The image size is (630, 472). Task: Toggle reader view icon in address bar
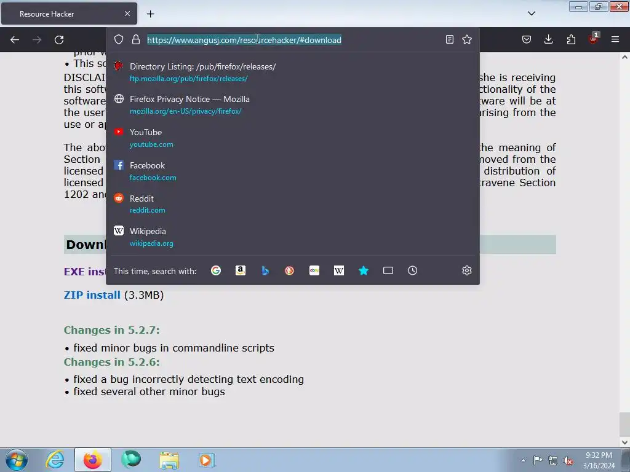[450, 39]
